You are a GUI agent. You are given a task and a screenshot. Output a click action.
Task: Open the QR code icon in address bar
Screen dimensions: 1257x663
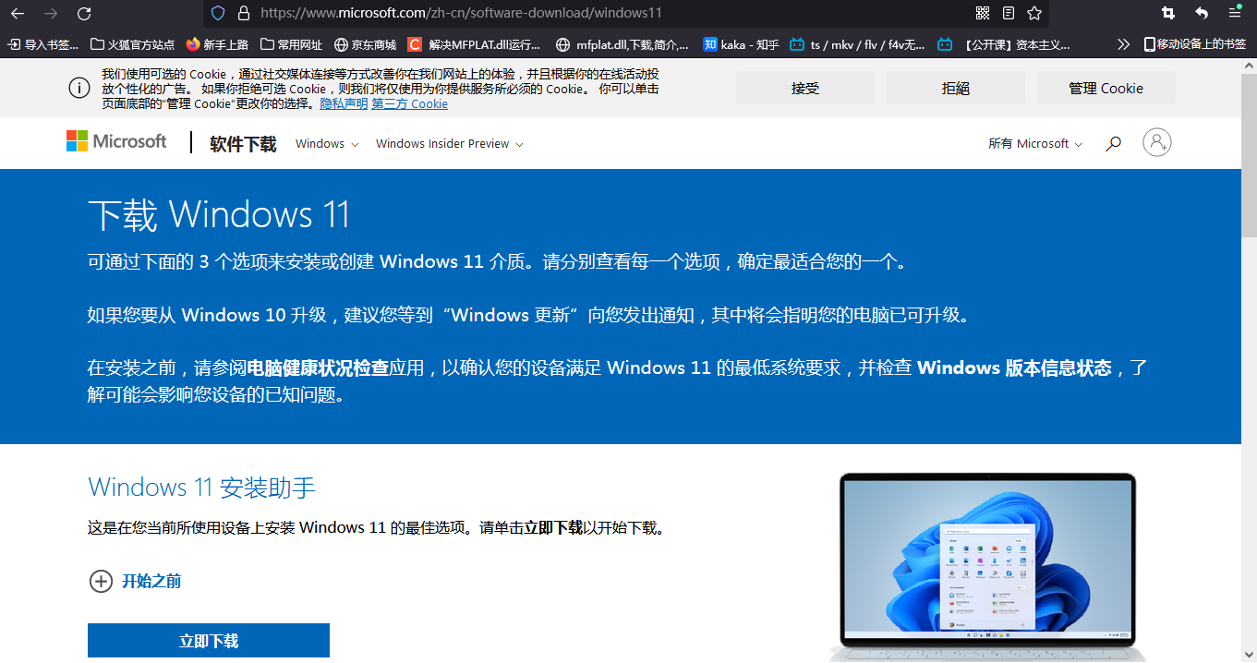(x=983, y=13)
